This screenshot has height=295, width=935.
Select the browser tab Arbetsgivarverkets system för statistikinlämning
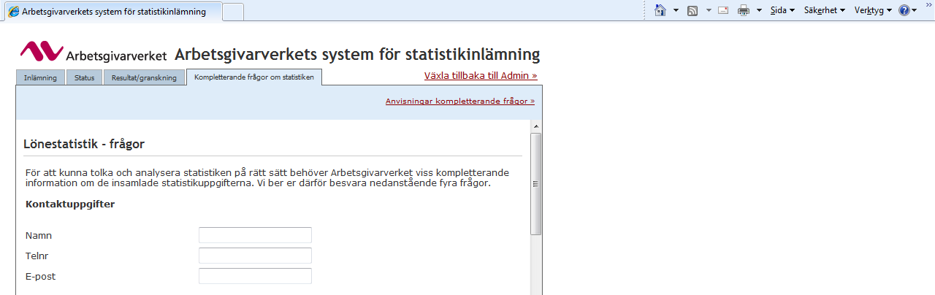tap(112, 12)
